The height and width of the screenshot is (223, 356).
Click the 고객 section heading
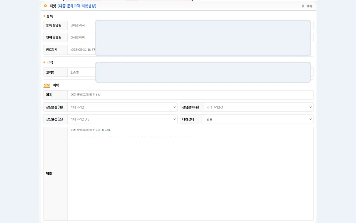click(50, 62)
